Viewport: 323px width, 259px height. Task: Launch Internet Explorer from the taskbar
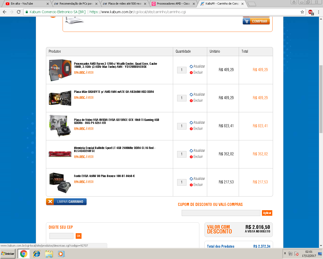click(37, 254)
